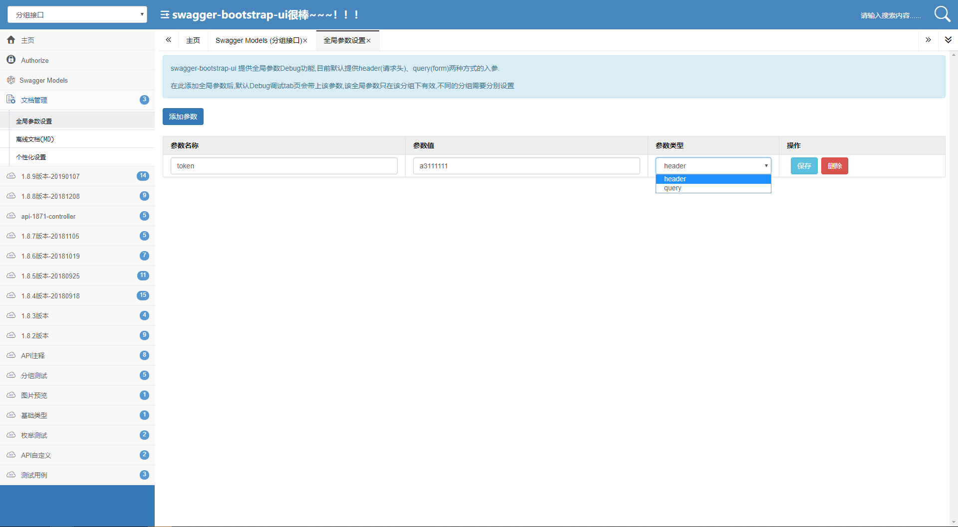
Task: Click cloud icon beside 1.8.2版本
Action: pyautogui.click(x=11, y=335)
